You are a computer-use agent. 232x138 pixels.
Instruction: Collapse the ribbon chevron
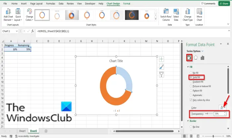coord(228,24)
